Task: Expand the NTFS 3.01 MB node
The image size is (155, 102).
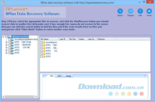Action: (x=6, y=48)
